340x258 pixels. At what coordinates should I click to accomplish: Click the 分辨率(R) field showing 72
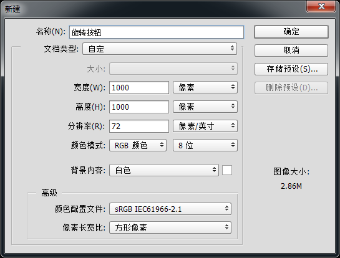click(x=139, y=126)
